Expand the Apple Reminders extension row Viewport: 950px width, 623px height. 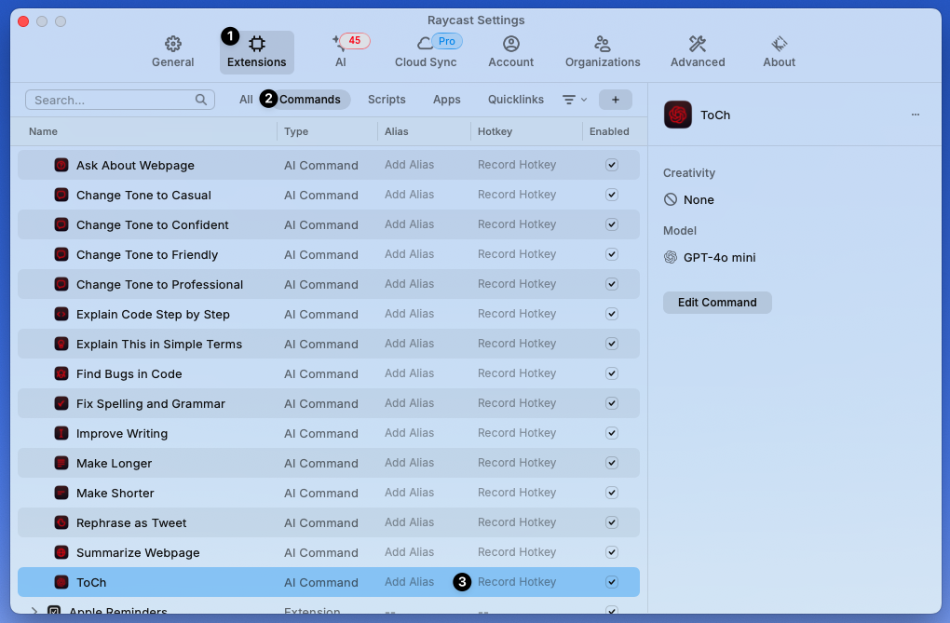tap(34, 610)
